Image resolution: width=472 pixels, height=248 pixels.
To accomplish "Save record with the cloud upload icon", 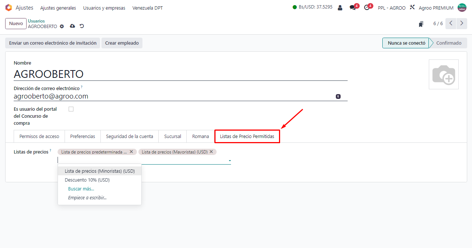I will 72,26.
